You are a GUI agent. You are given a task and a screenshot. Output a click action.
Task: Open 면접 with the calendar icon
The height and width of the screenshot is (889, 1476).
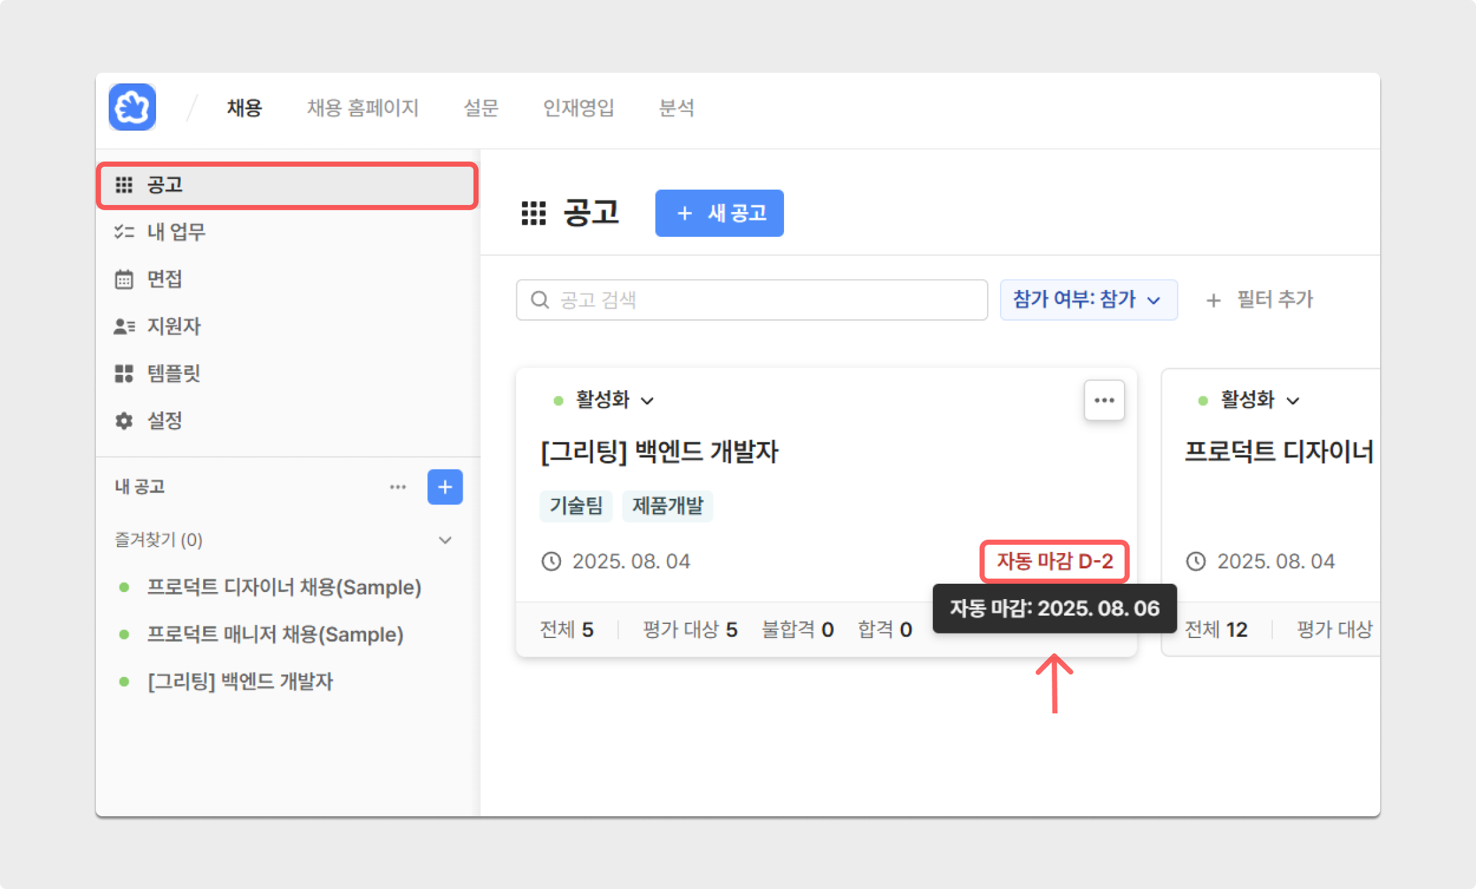[x=164, y=279]
